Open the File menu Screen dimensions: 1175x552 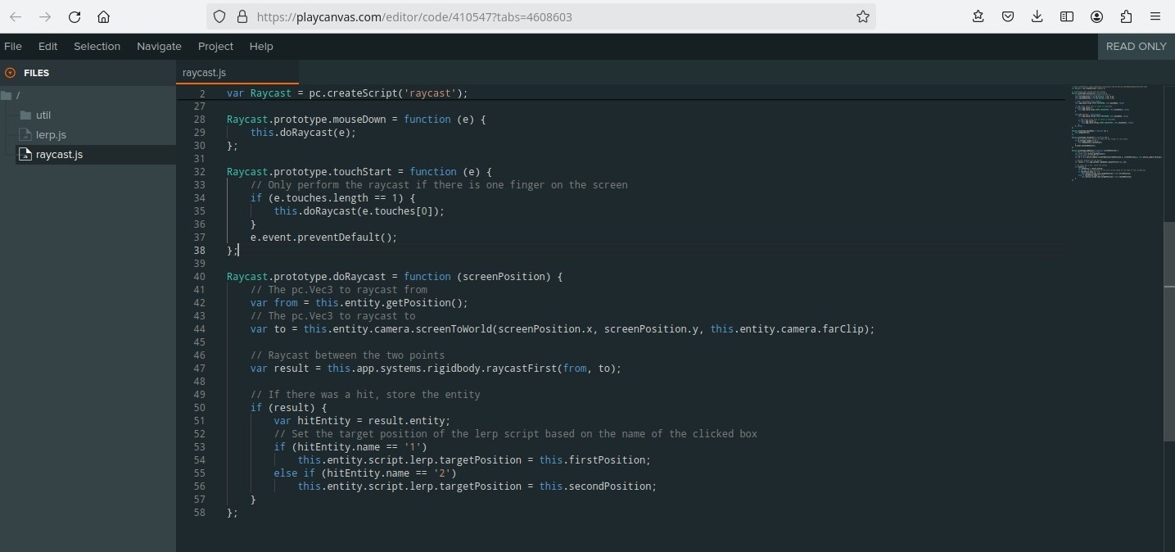(x=13, y=46)
